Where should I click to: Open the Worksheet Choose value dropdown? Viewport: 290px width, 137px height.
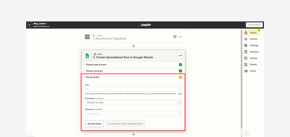[x=133, y=114]
